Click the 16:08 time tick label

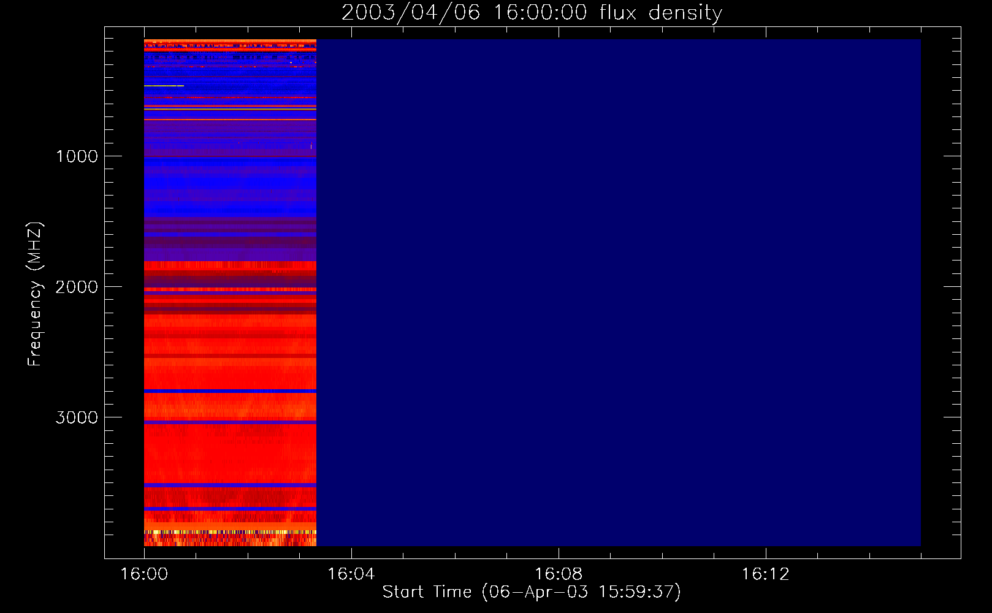coord(558,574)
